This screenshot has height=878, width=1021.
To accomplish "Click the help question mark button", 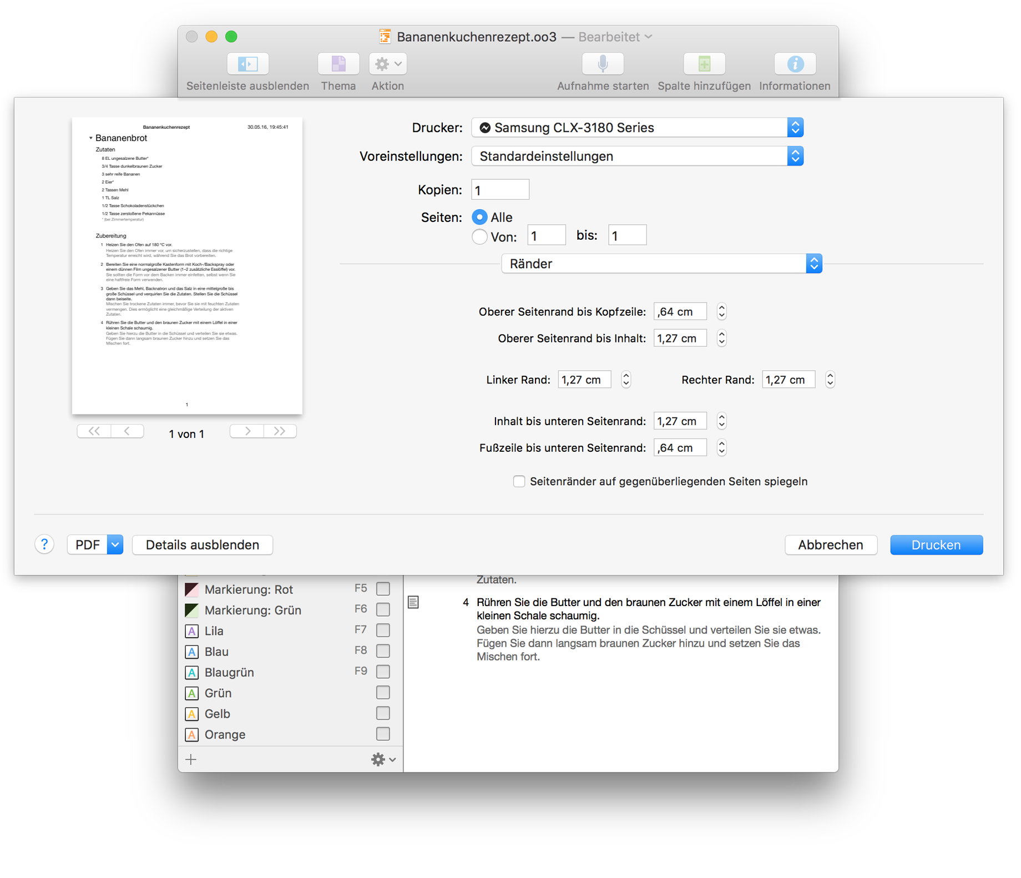I will (x=44, y=545).
